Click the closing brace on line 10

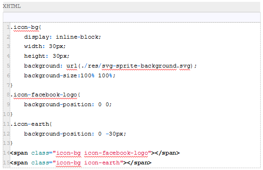click(x=12, y=114)
